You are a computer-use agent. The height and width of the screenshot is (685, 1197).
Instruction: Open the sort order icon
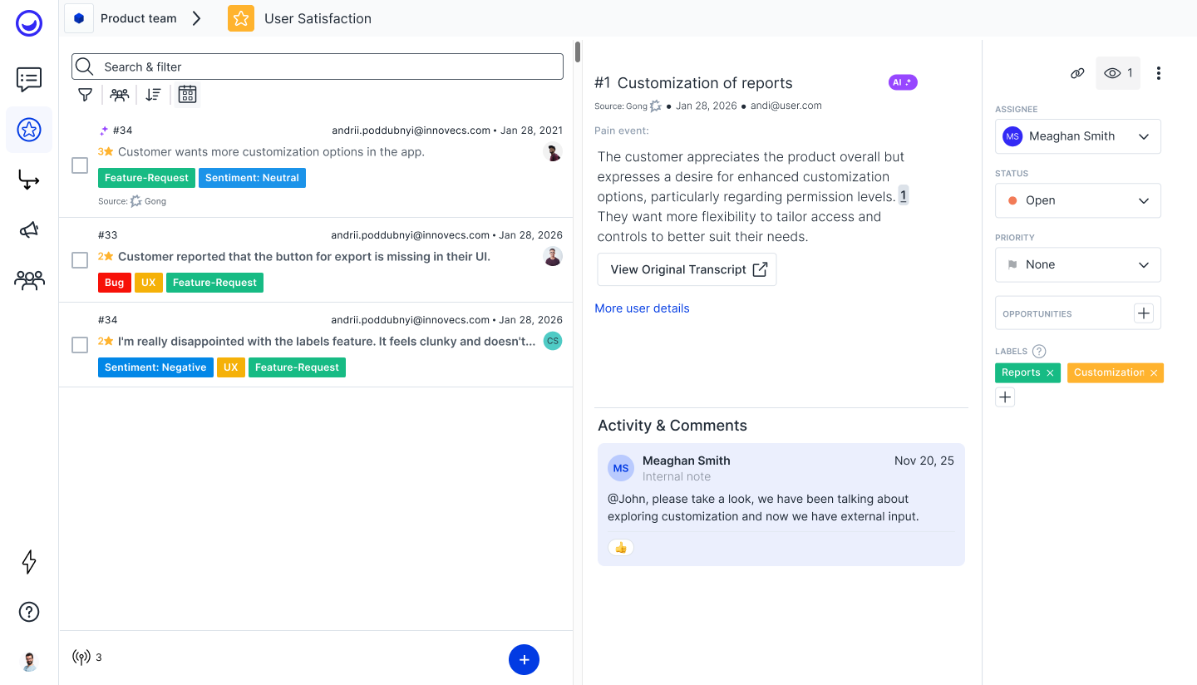point(153,95)
